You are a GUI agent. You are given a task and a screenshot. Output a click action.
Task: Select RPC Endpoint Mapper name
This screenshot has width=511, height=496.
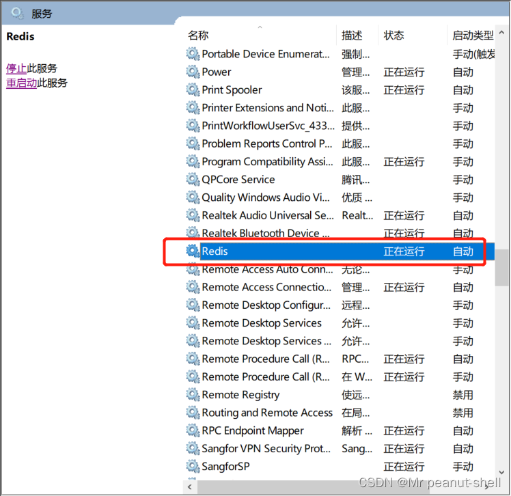(253, 430)
